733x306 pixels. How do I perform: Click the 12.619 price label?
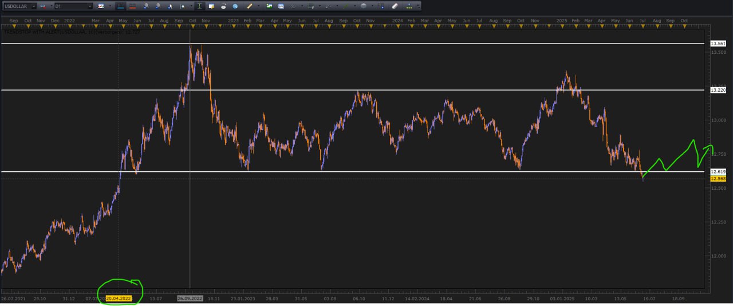click(x=718, y=172)
